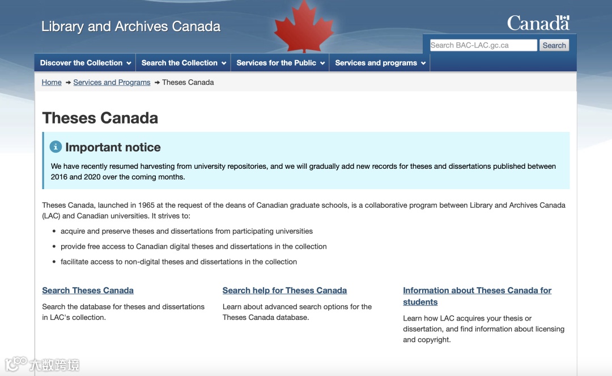
Task: Click the Theses Canada breadcrumb text
Action: [188, 82]
